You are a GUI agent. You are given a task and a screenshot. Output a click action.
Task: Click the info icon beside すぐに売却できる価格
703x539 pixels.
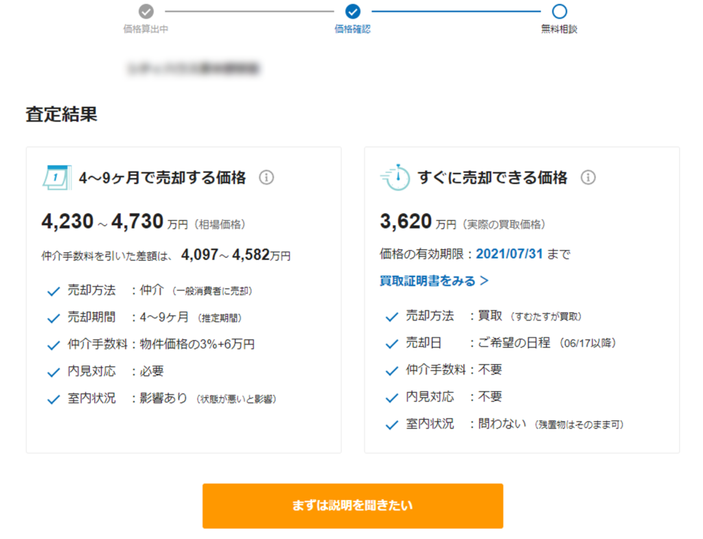point(588,178)
